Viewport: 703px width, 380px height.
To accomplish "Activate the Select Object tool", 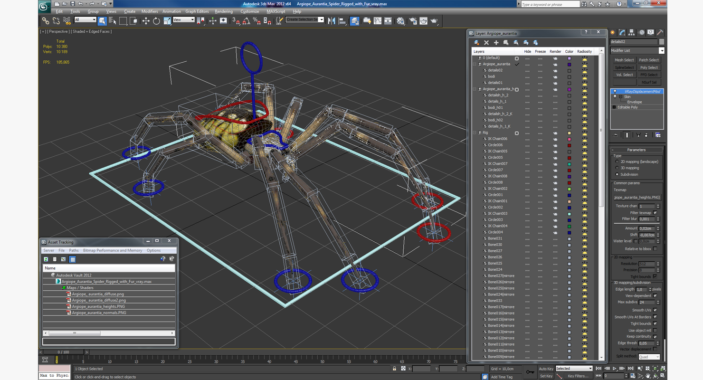I will pyautogui.click(x=102, y=21).
